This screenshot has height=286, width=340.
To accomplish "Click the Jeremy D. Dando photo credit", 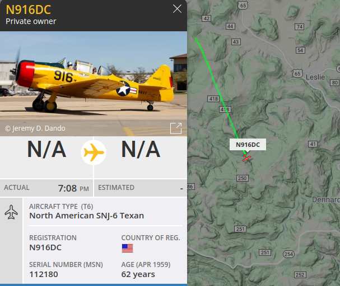I will [35, 128].
